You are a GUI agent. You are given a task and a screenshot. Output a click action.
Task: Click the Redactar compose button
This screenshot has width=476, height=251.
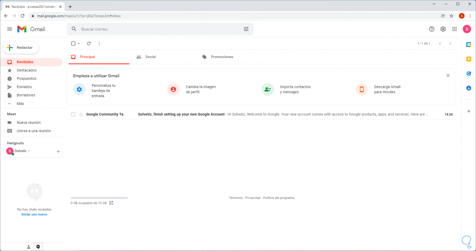pyautogui.click(x=21, y=48)
